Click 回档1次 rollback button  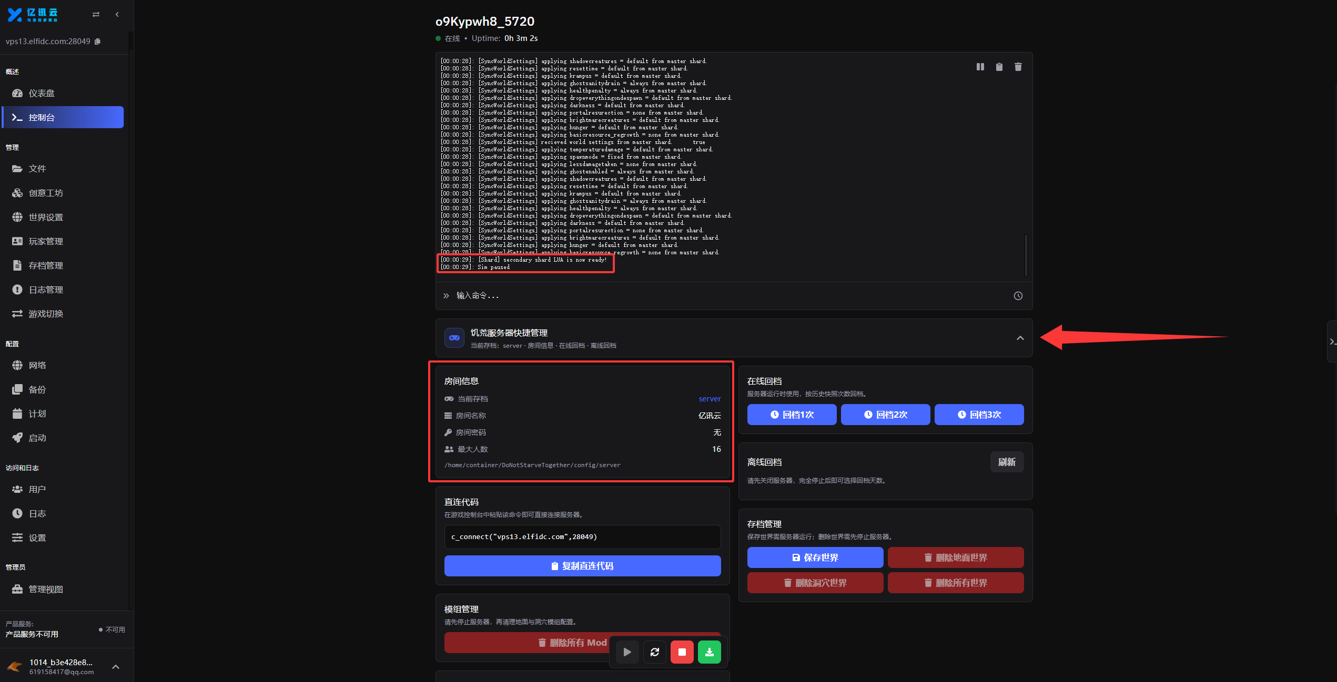(792, 415)
